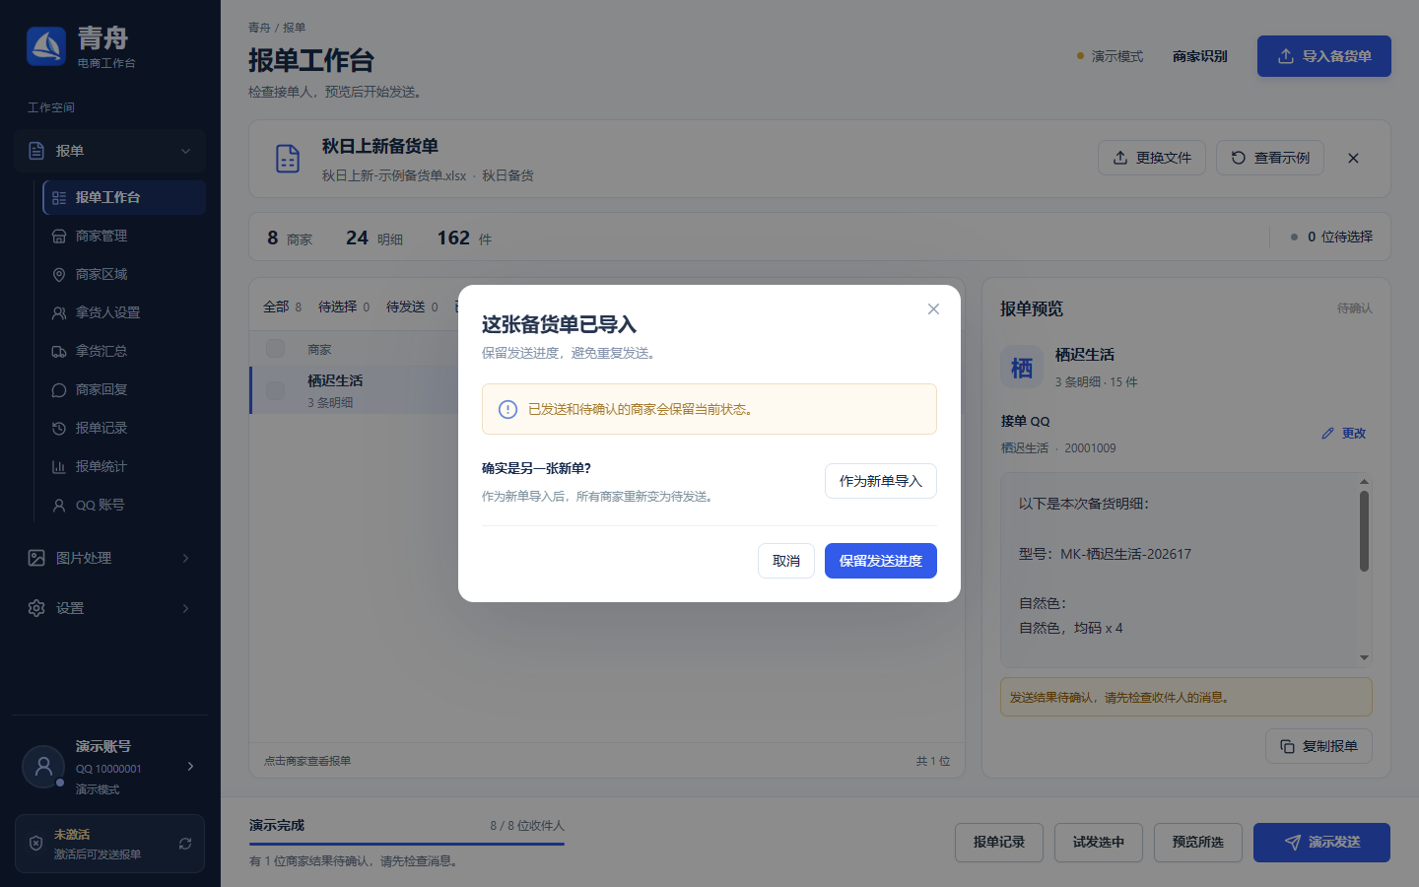This screenshot has width=1419, height=887.
Task: Click the 演示完成 progress bar
Action: tap(407, 844)
